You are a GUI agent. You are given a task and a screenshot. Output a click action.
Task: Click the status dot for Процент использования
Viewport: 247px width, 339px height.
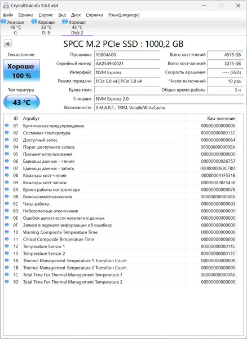(x=7, y=154)
